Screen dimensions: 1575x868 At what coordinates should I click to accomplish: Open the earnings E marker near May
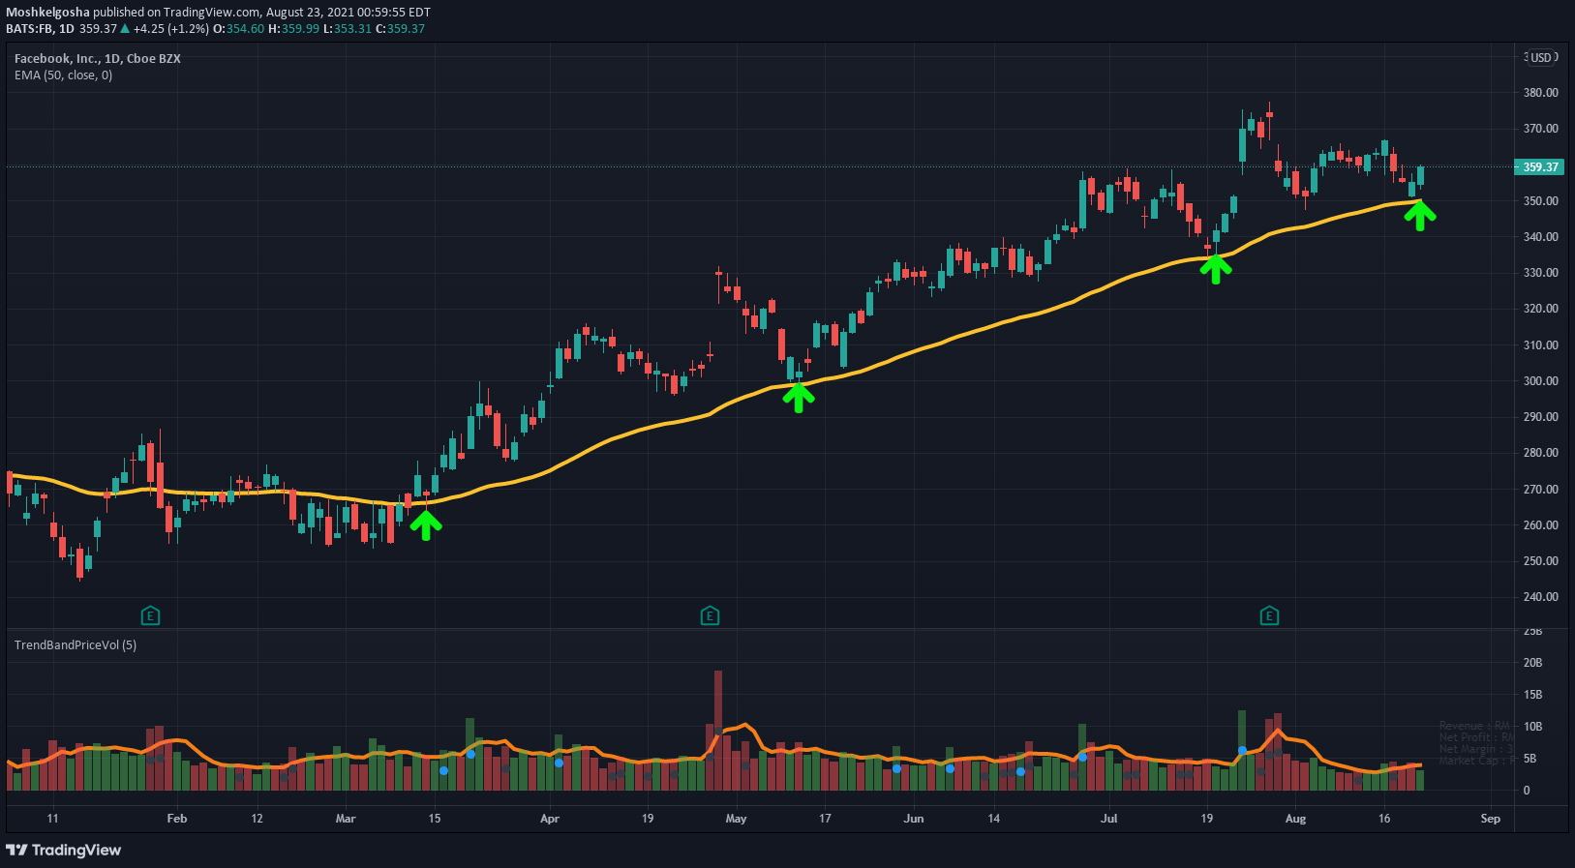coord(710,615)
